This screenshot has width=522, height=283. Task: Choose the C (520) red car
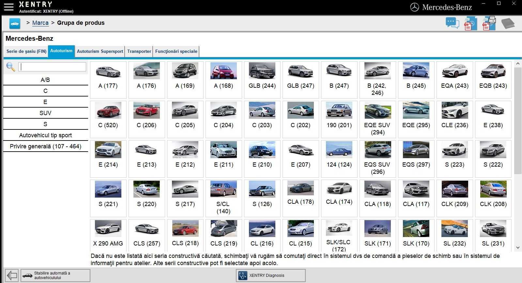[x=108, y=119]
